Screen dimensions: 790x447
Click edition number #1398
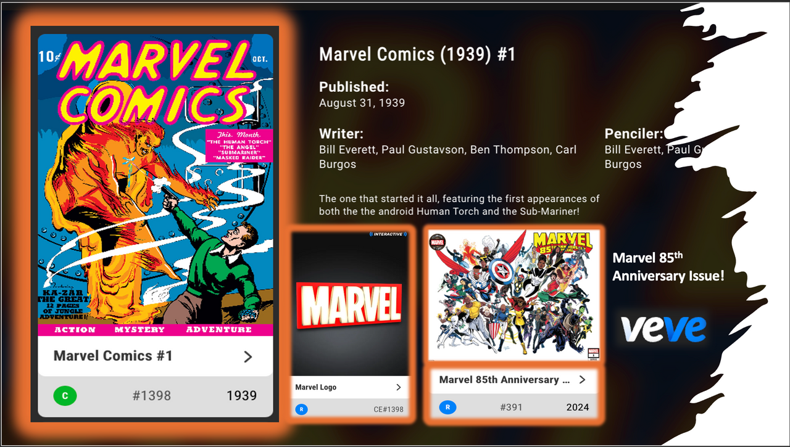pyautogui.click(x=152, y=396)
